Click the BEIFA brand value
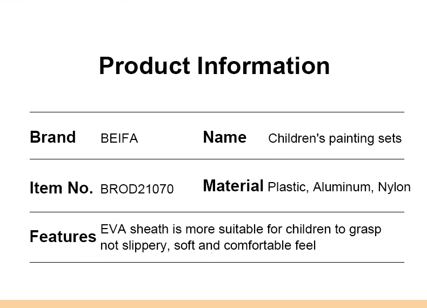The image size is (427, 308). coord(119,138)
